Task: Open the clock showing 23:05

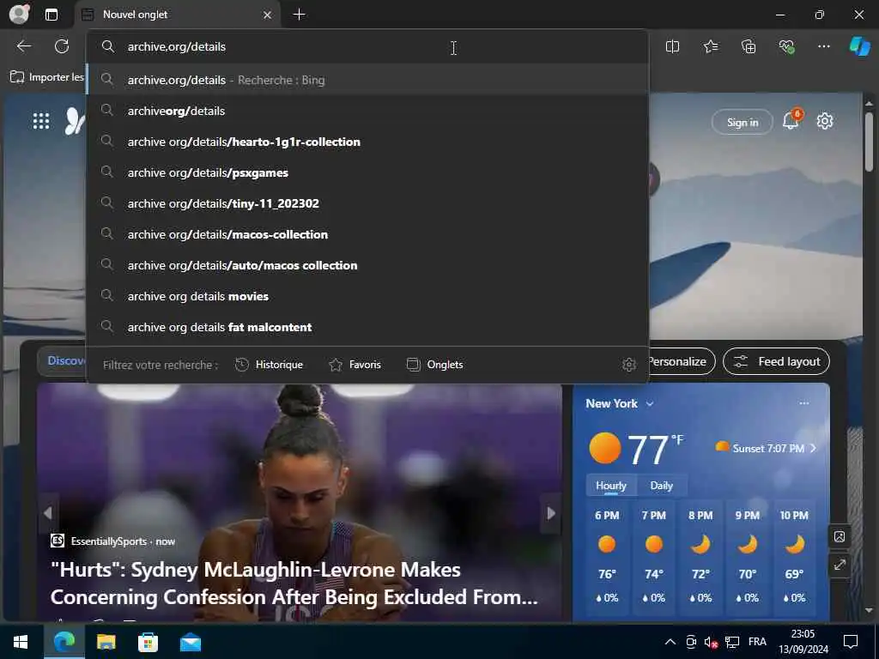Action: pyautogui.click(x=803, y=642)
